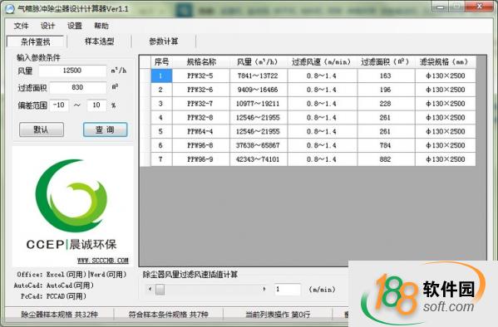
Task: Open the 设计 menu
Action: [x=47, y=26]
